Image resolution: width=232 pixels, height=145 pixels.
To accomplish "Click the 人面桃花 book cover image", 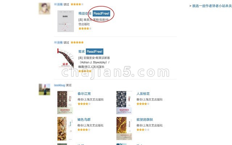I will coord(124,103).
